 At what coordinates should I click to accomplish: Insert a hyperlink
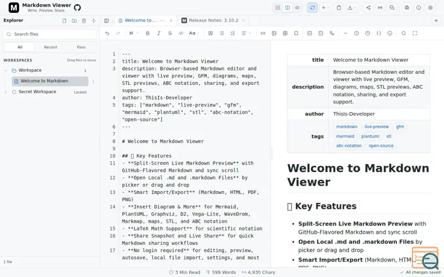click(263, 33)
